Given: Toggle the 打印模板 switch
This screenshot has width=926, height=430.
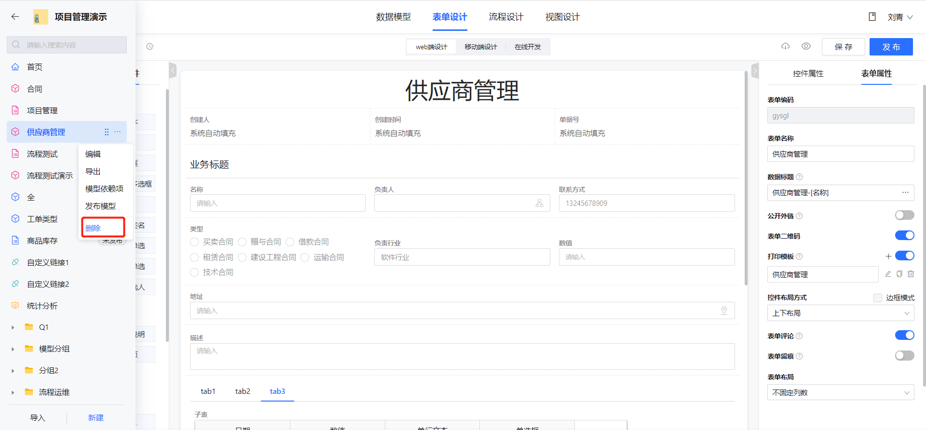Looking at the screenshot, I should coord(904,255).
